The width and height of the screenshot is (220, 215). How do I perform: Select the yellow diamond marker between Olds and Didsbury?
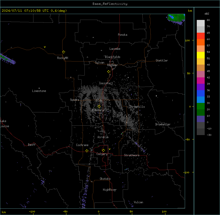pos(99,106)
